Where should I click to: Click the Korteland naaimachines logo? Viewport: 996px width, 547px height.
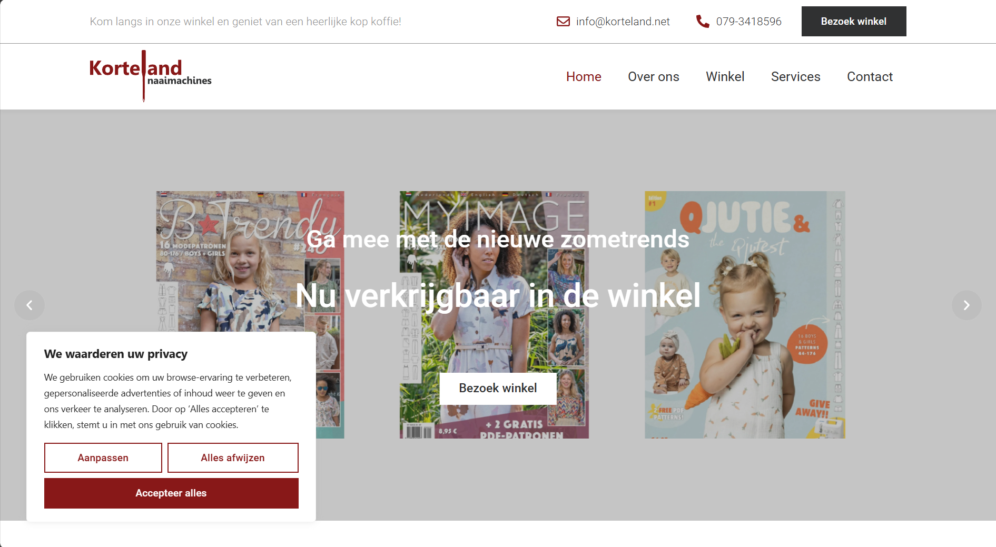[x=151, y=76]
